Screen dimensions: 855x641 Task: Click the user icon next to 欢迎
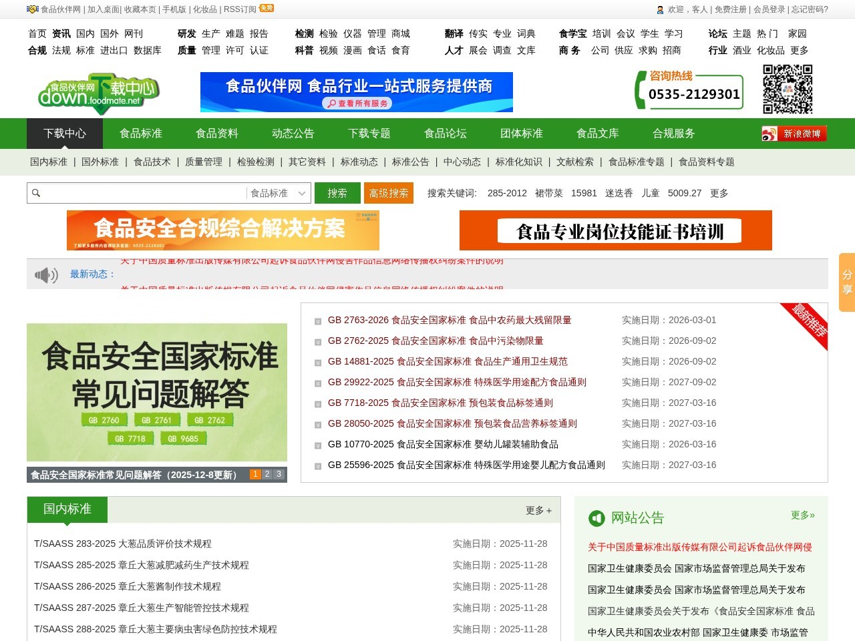click(660, 10)
